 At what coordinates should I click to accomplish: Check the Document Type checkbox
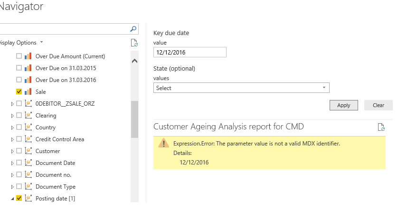click(x=19, y=187)
